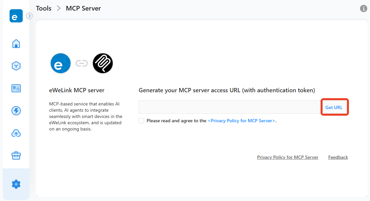Open the lightning bolt scenes icon

[x=16, y=111]
